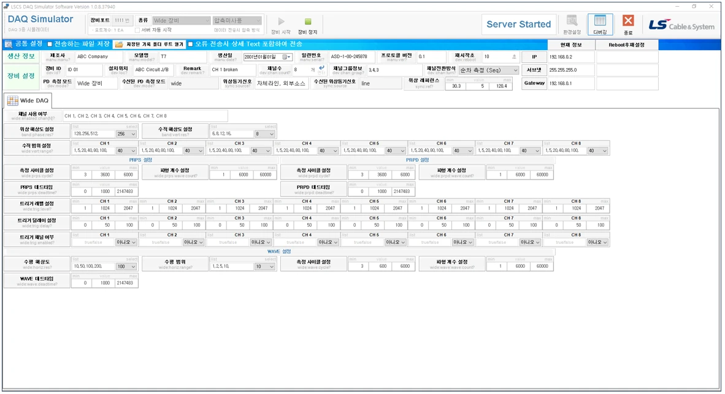Image resolution: width=725 pixels, height=394 pixels.
Task: Click the WAVE 설정 section header
Action: point(279,251)
